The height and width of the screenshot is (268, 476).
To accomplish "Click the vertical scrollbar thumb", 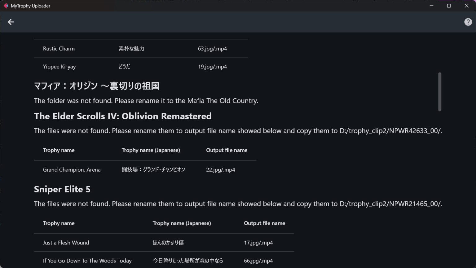I will (x=439, y=92).
